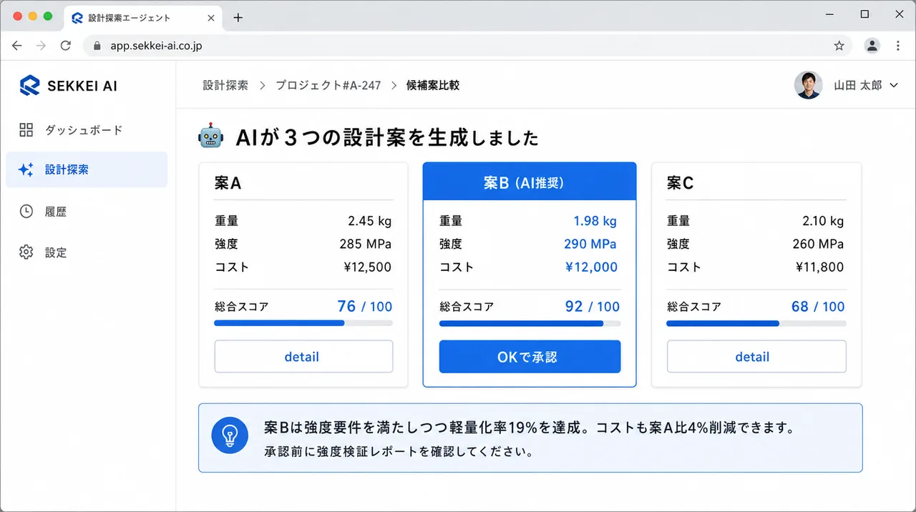The image size is (916, 512).
Task: Click the detail button for 案C
Action: (x=756, y=356)
